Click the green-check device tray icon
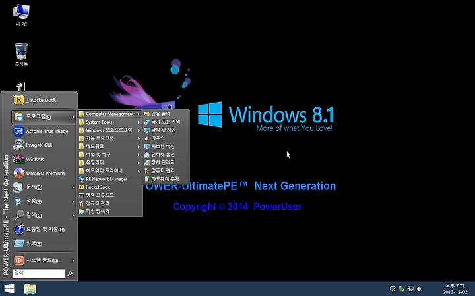 (x=402, y=289)
